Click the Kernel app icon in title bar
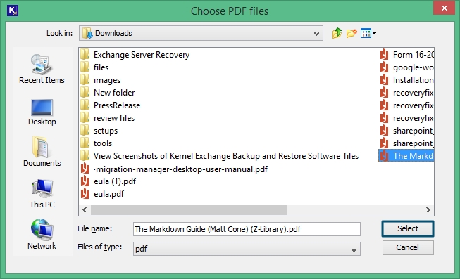The image size is (460, 279). coord(13,11)
